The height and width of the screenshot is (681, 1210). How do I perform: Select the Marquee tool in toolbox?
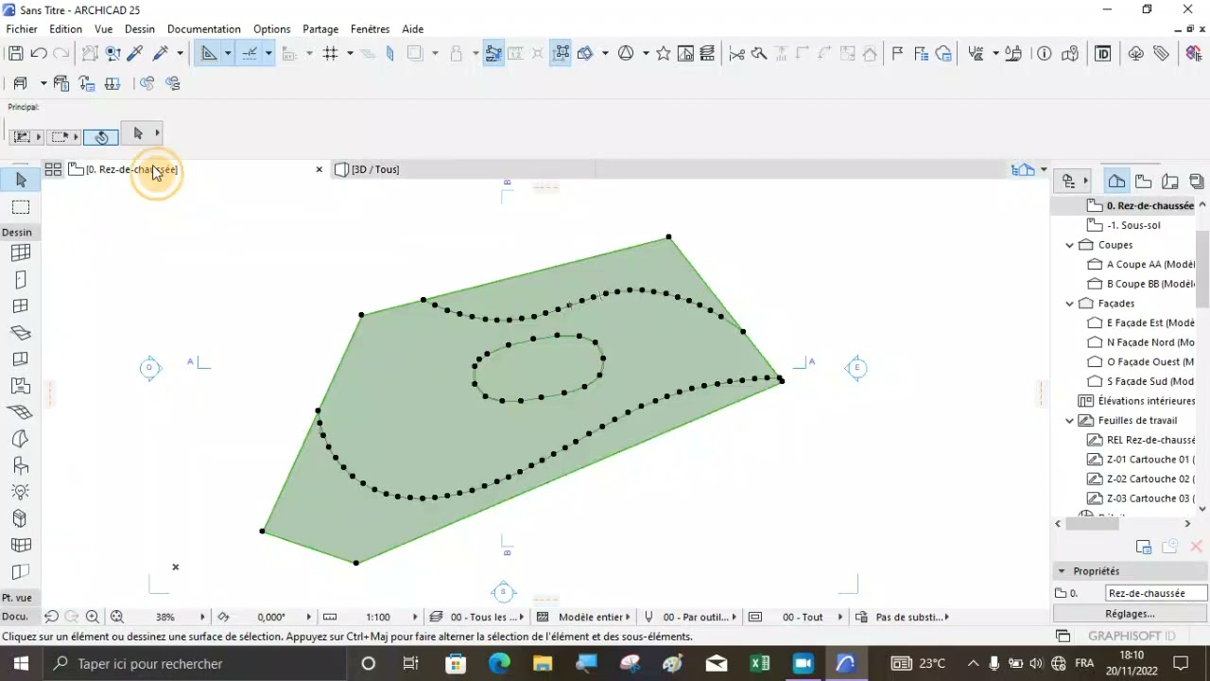[21, 207]
